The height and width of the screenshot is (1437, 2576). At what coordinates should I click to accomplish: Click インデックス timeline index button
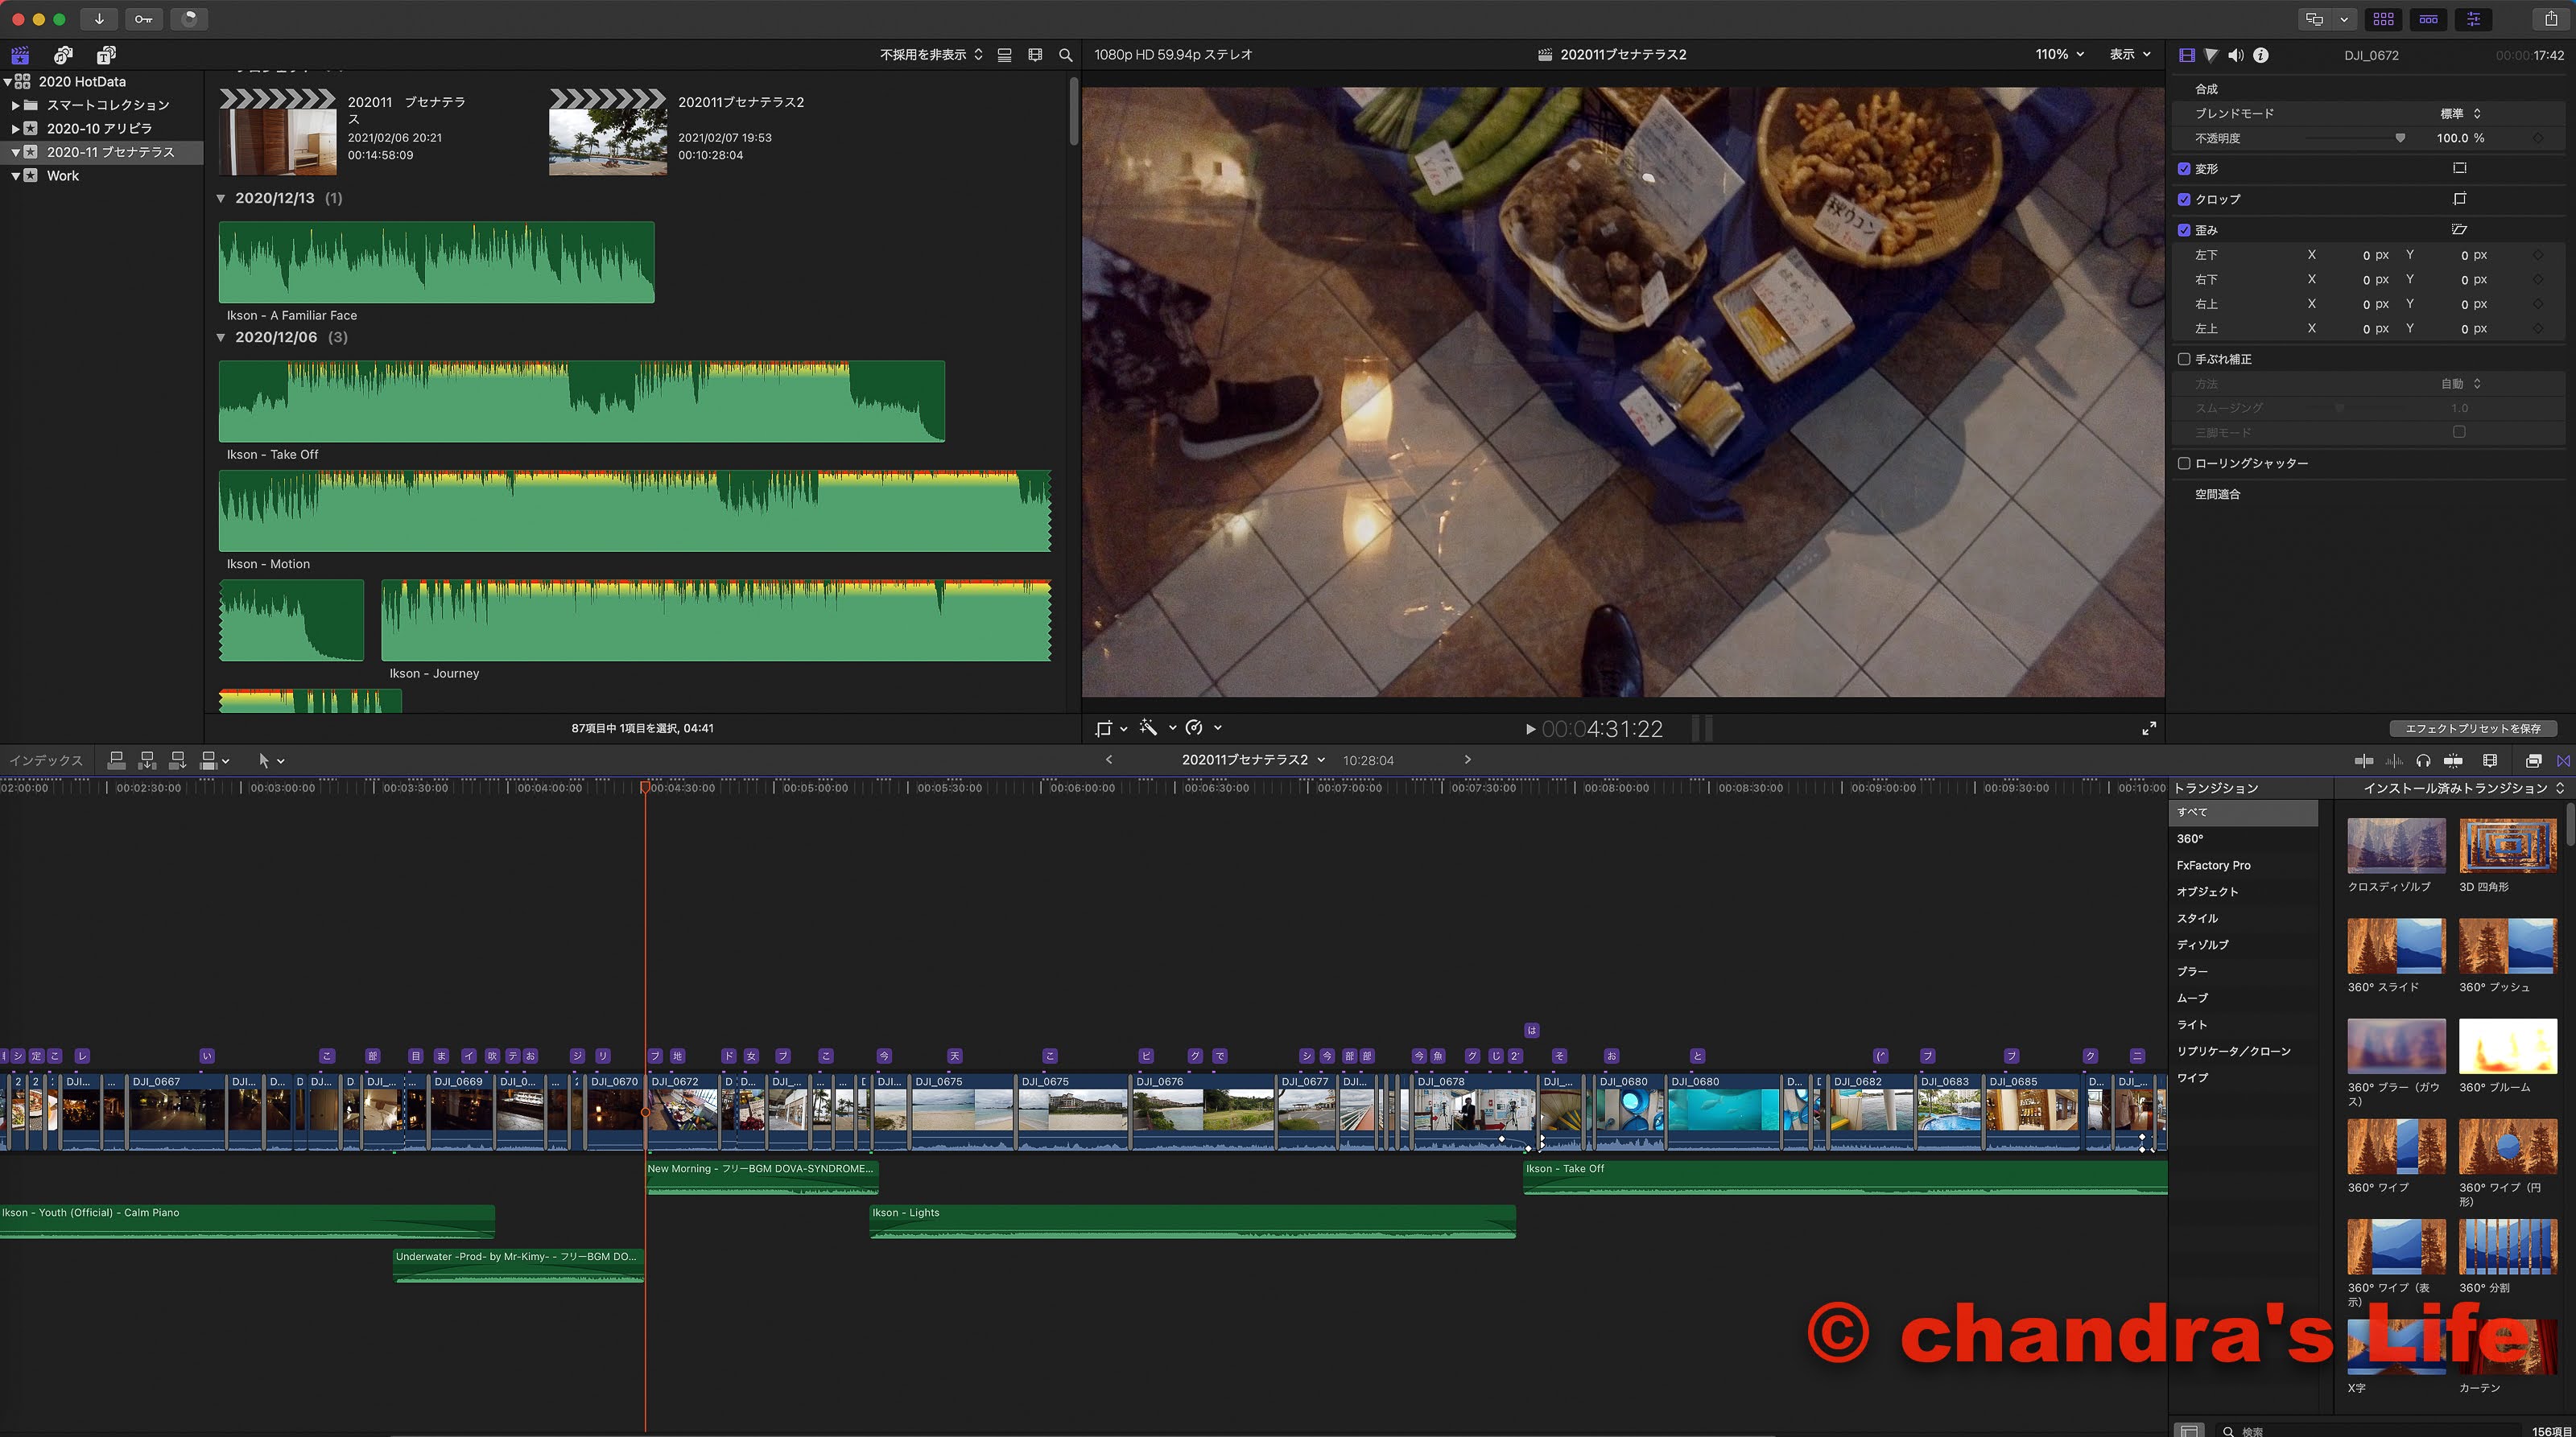[x=46, y=760]
